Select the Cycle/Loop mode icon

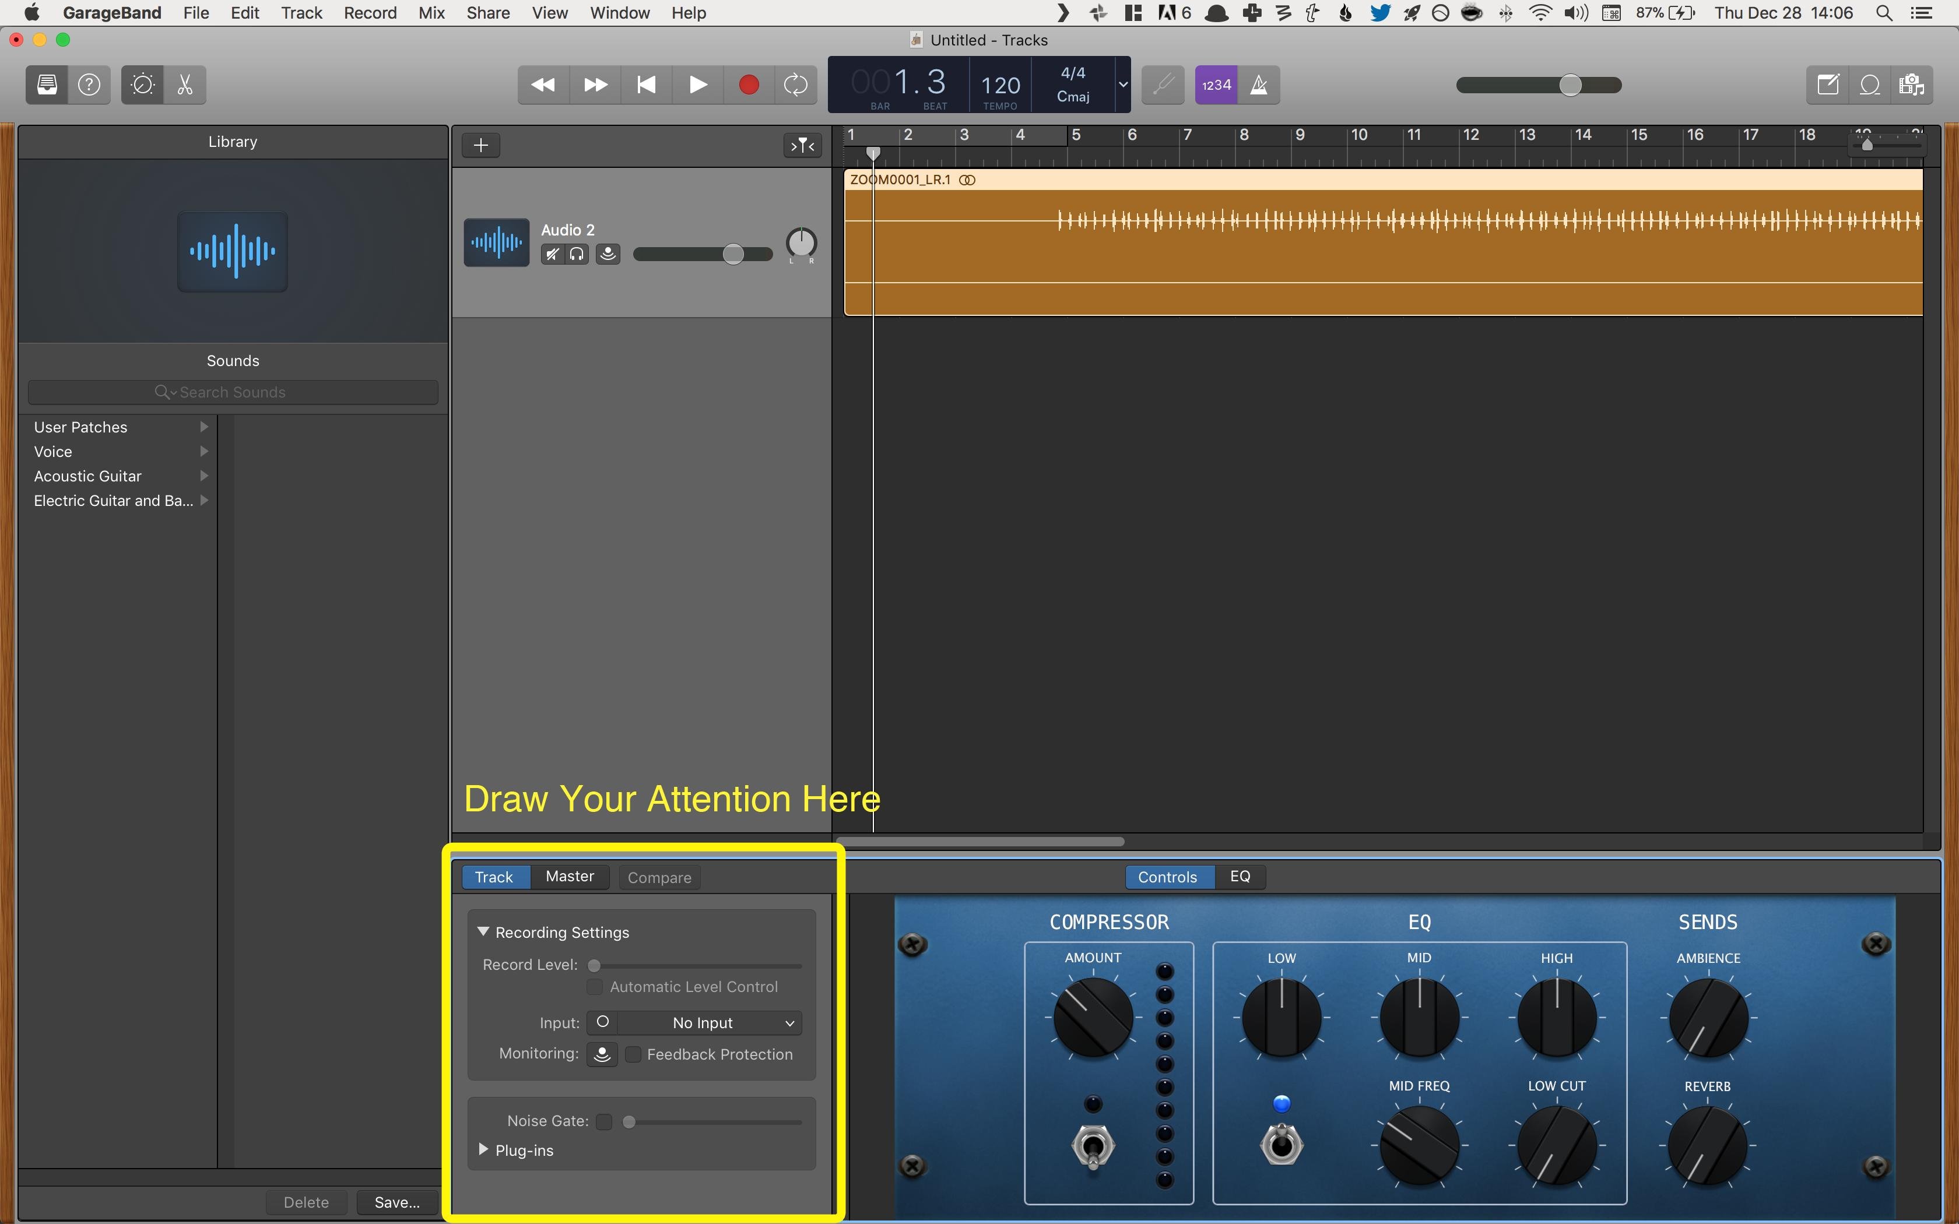(797, 85)
